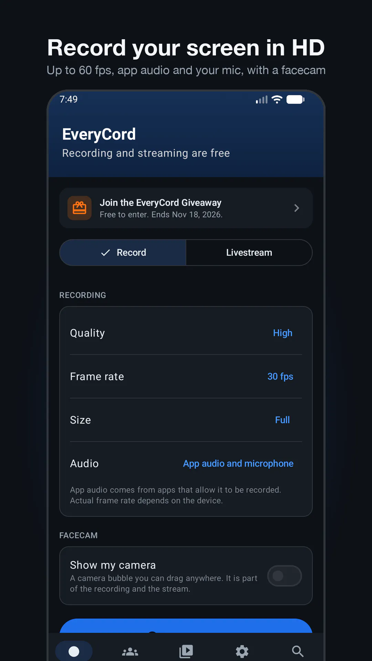Tap the camera bubble description text
372x661 pixels.
(164, 584)
